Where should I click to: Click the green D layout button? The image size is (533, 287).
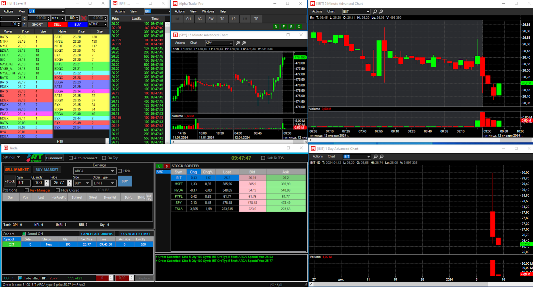pyautogui.click(x=276, y=27)
